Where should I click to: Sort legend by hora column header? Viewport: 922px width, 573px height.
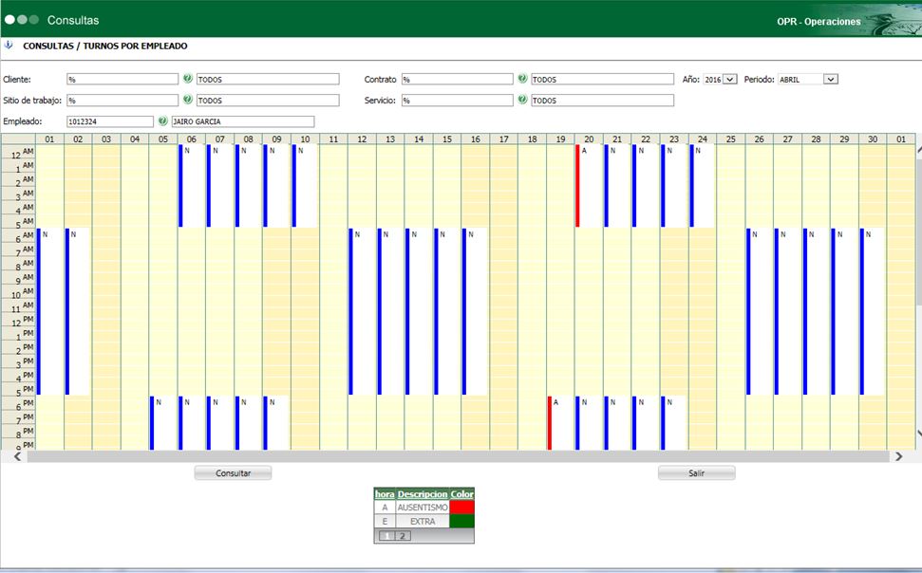[384, 494]
